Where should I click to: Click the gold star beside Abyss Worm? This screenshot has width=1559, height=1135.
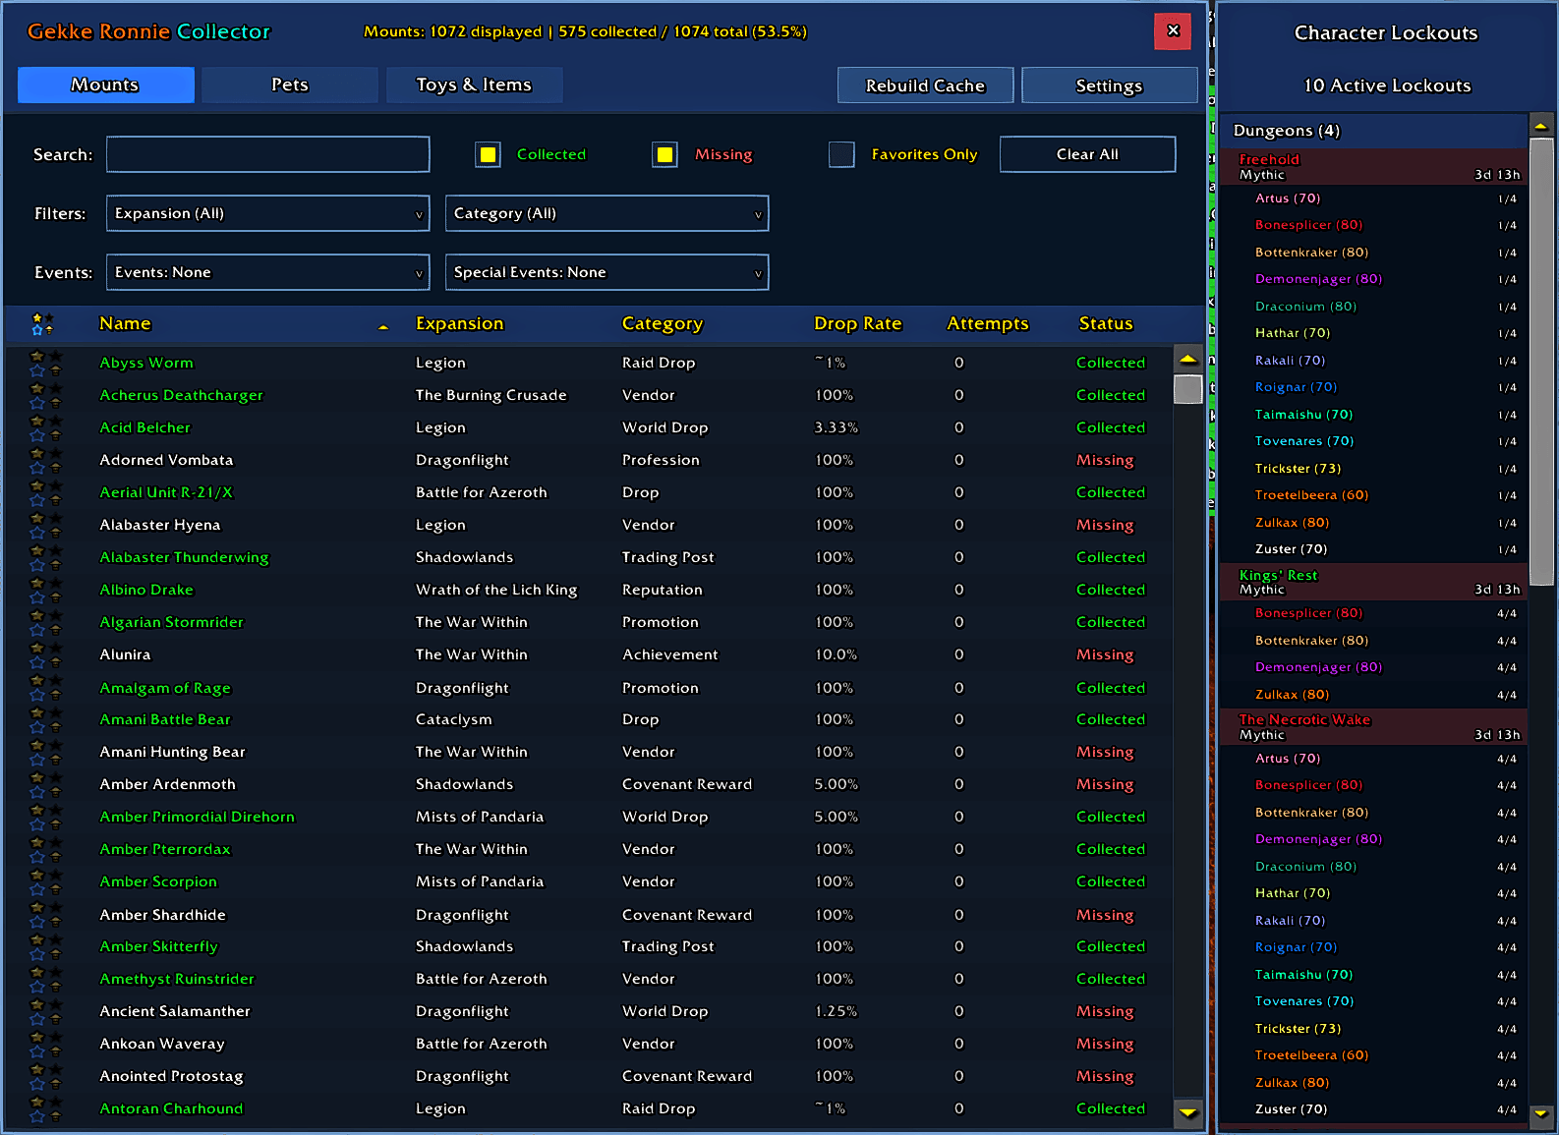36,356
